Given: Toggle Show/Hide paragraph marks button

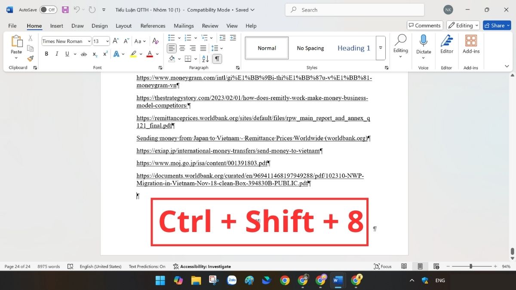Looking at the screenshot, I should point(217,59).
